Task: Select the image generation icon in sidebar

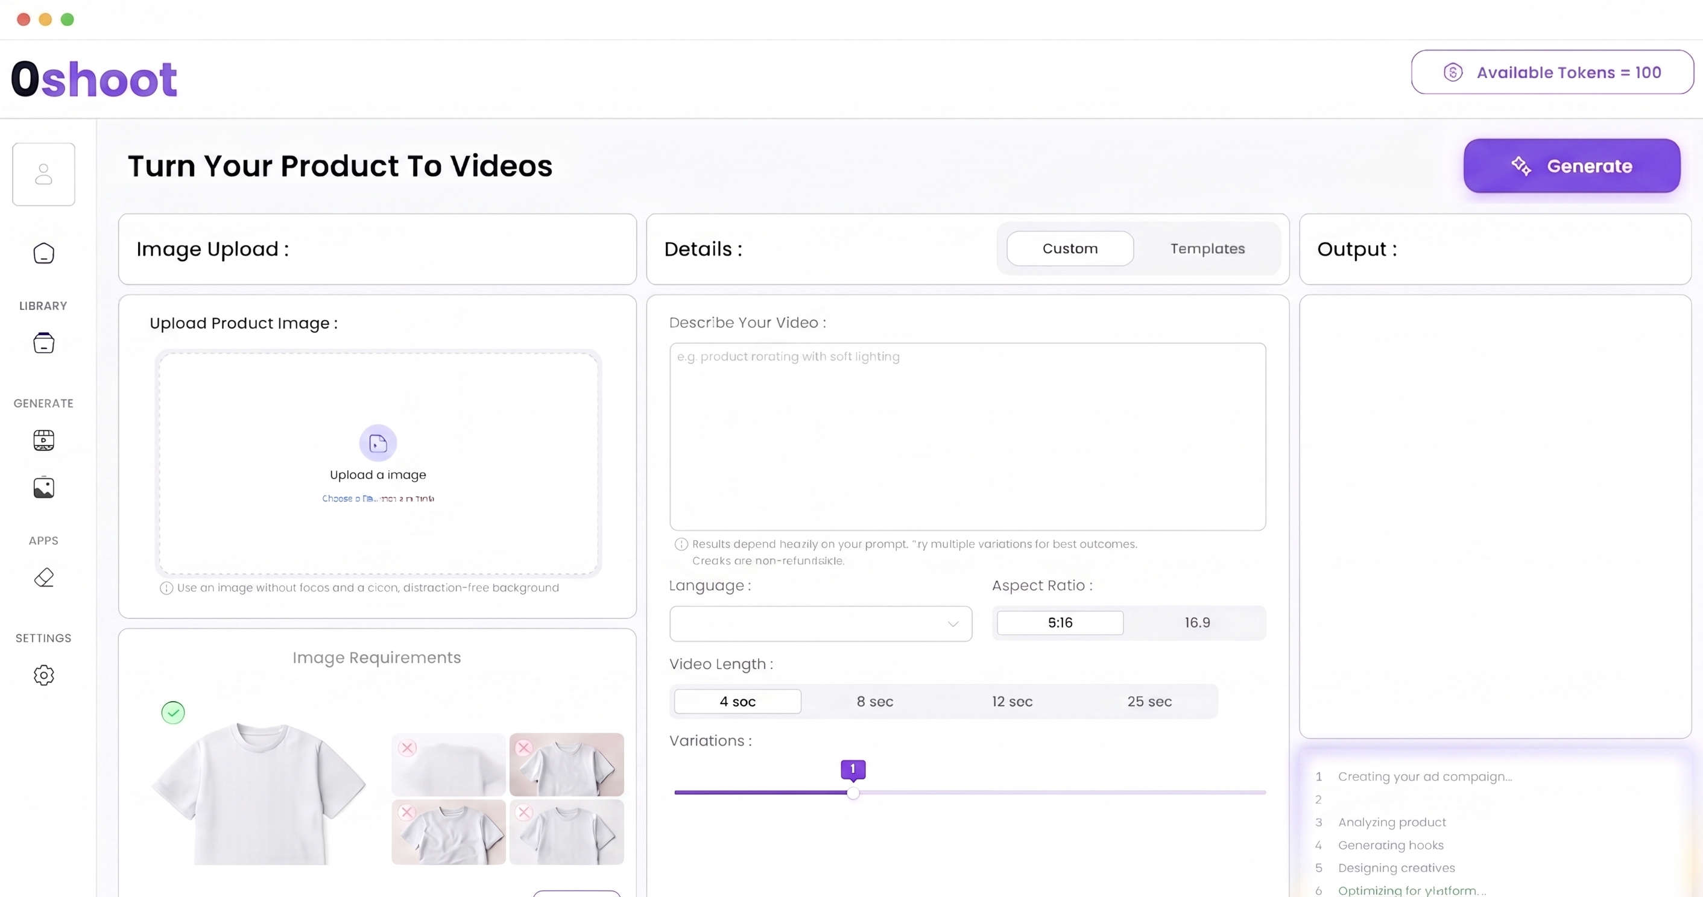Action: click(43, 488)
